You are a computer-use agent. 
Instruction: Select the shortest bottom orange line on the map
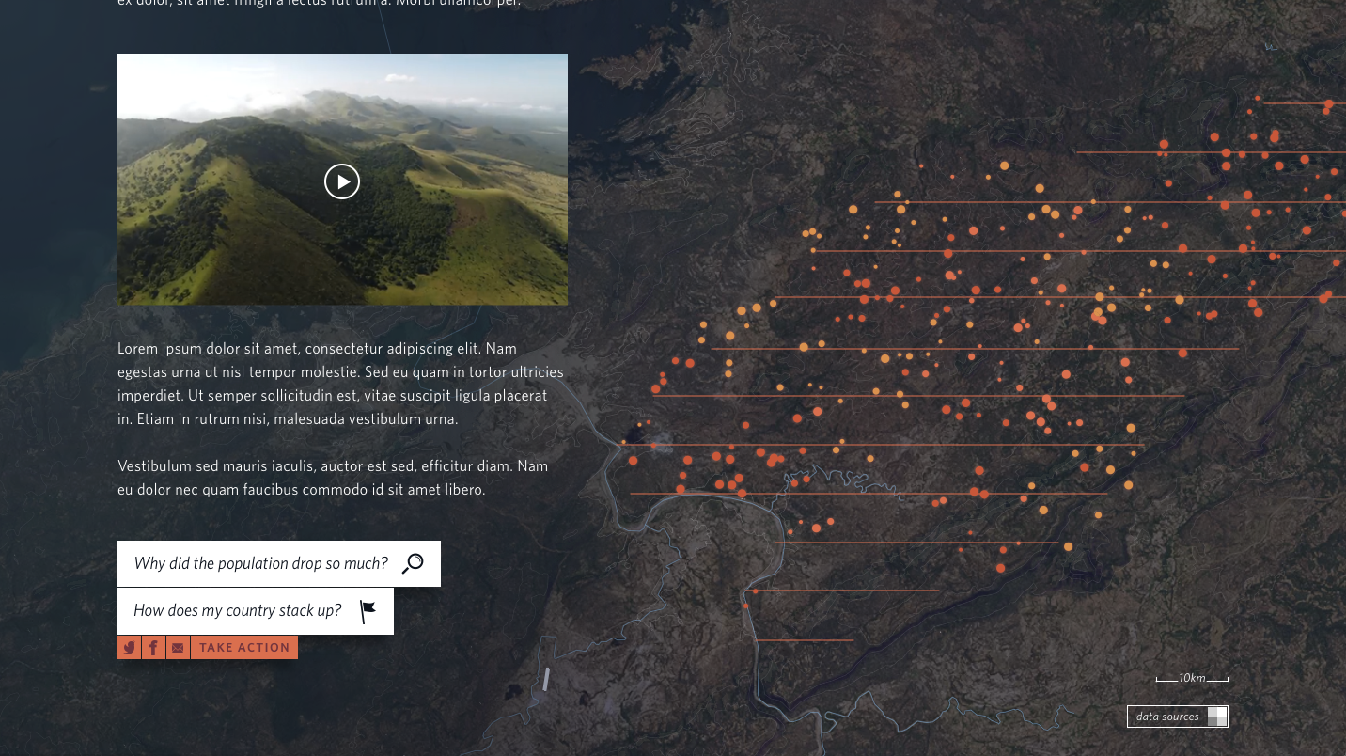point(804,640)
